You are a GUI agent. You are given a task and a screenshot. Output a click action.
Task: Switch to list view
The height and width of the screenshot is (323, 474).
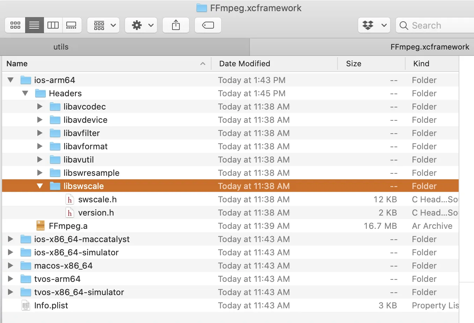34,25
